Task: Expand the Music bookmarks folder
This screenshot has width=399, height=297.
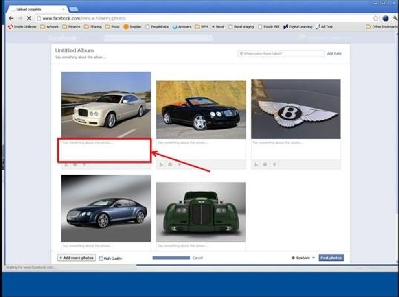Action: coord(112,27)
